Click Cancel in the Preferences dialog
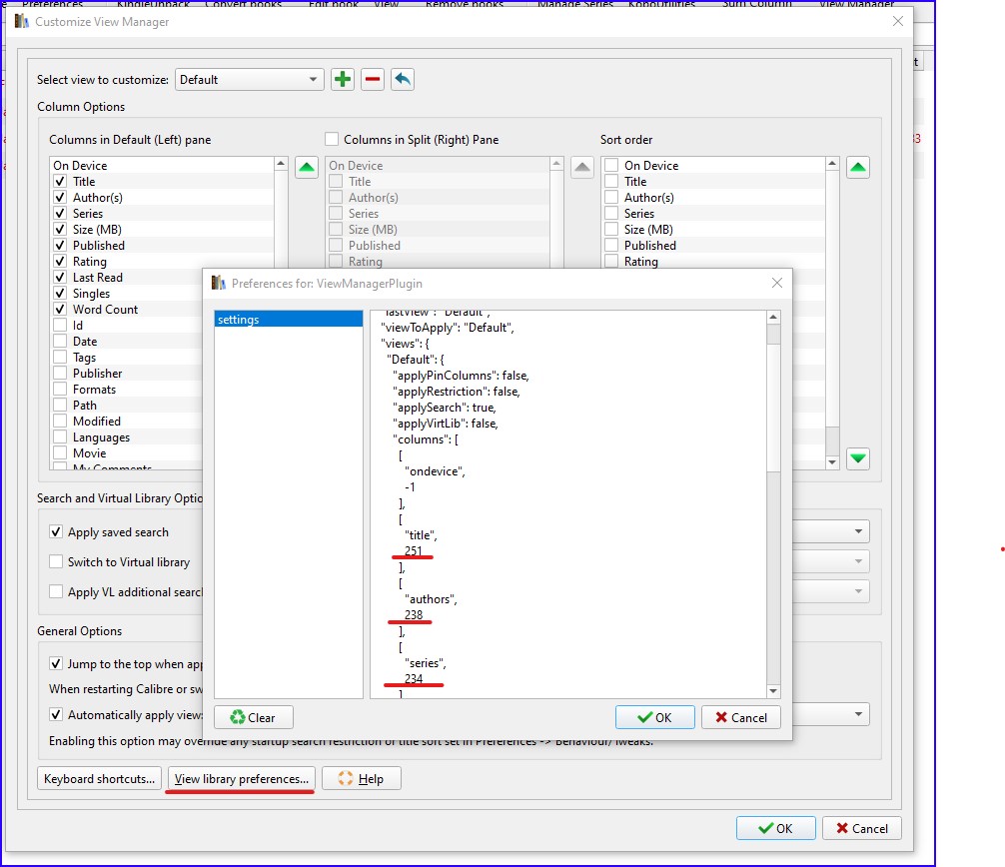 coord(741,717)
